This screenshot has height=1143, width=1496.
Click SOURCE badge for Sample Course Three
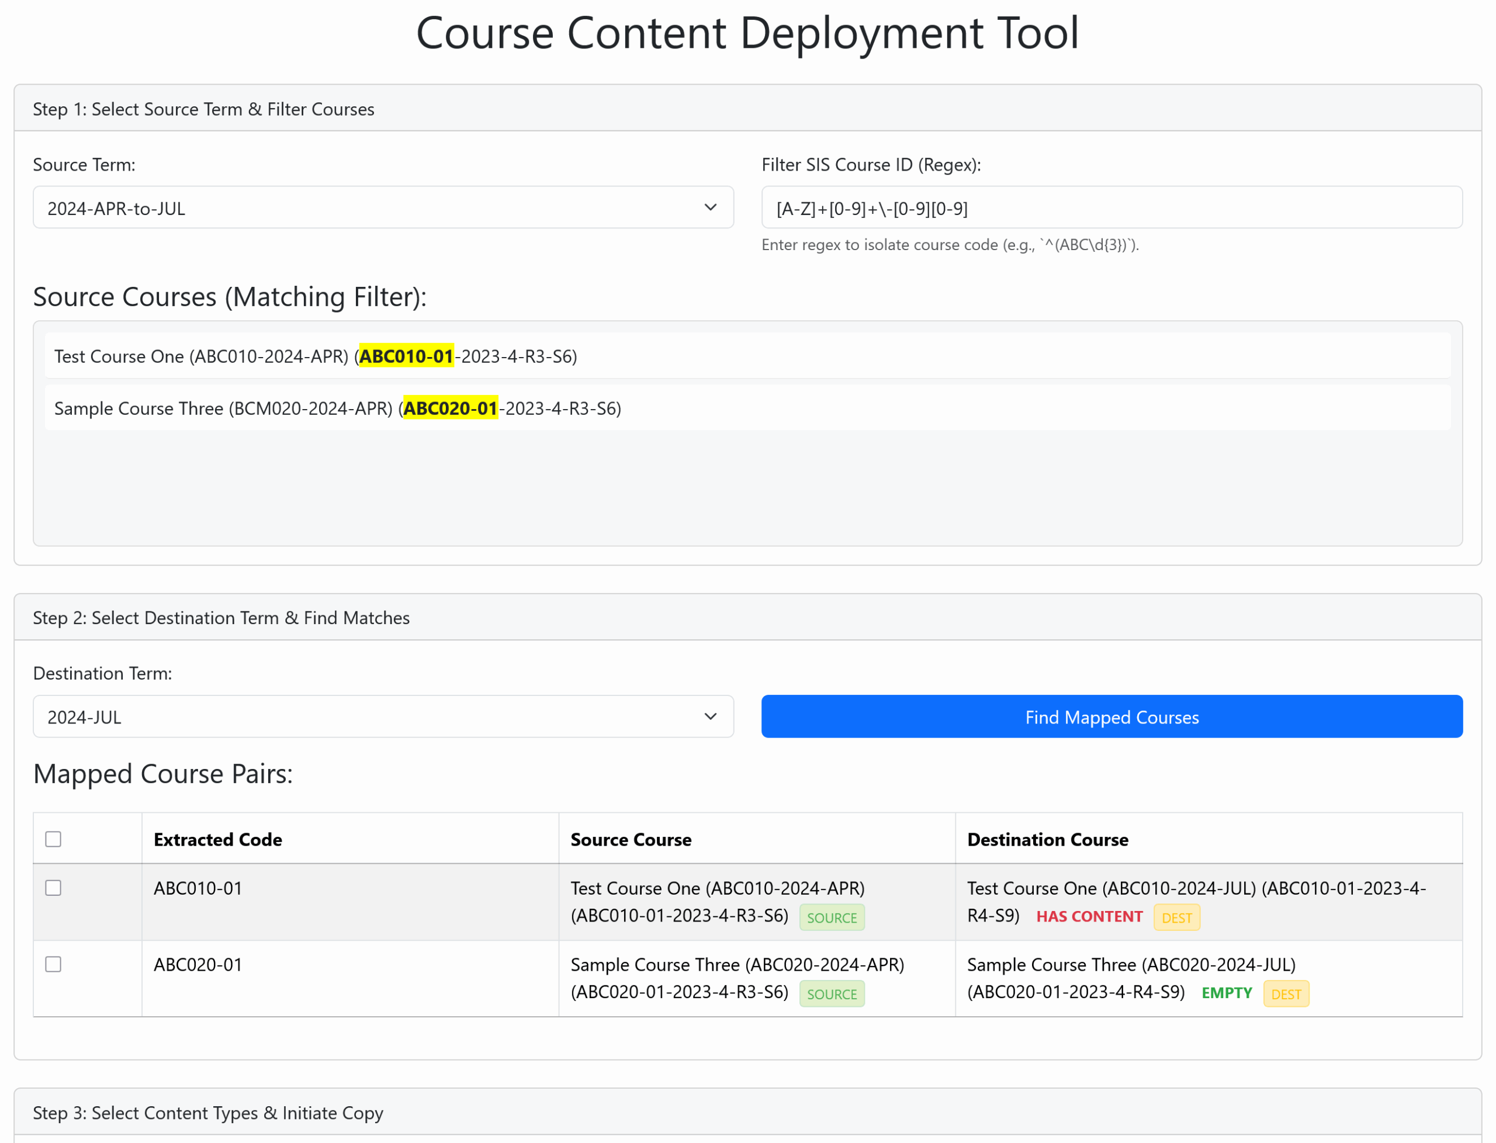click(x=832, y=994)
